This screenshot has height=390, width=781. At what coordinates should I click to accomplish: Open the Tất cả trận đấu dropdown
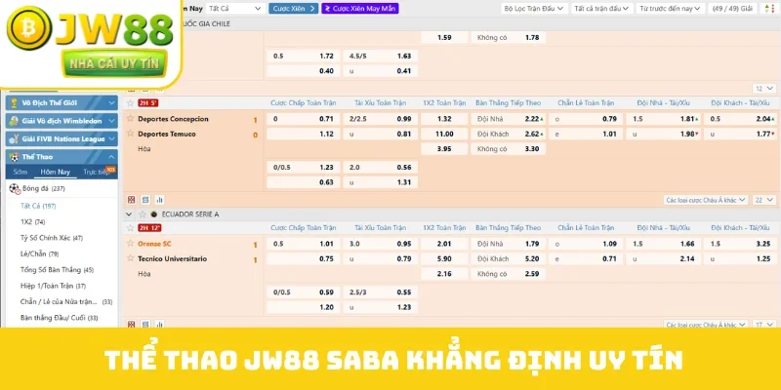click(601, 9)
